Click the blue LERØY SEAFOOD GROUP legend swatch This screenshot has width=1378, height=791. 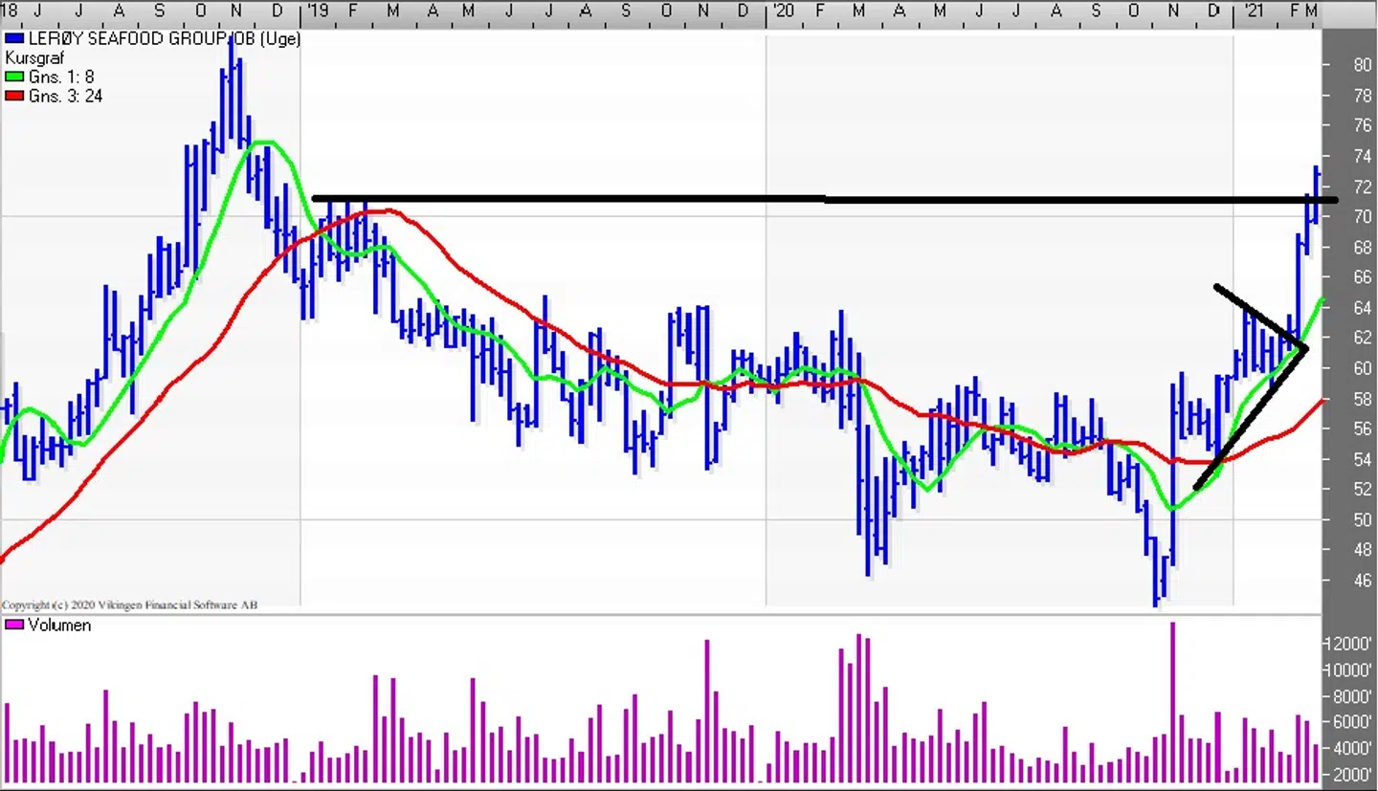pyautogui.click(x=14, y=39)
